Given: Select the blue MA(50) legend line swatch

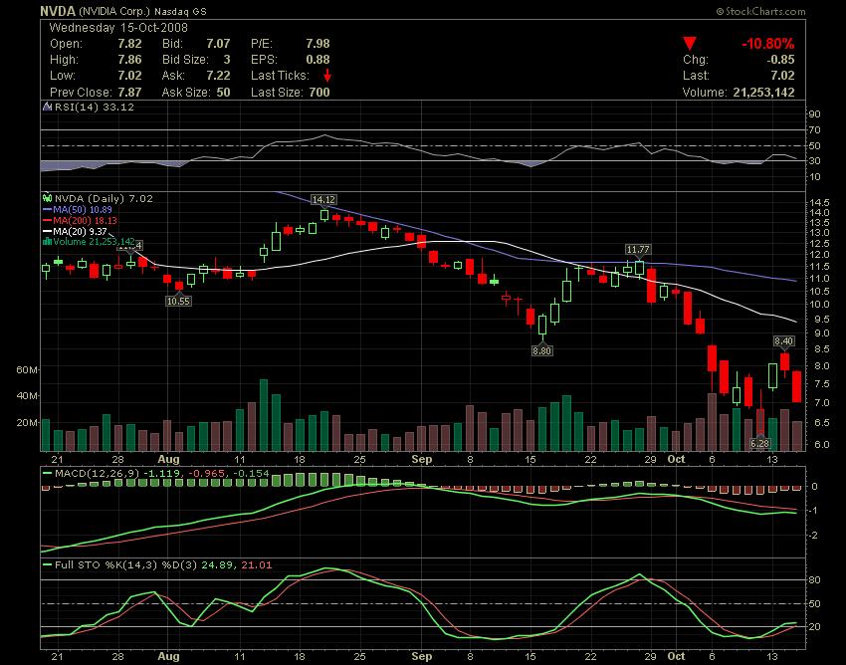Looking at the screenshot, I should [x=47, y=209].
